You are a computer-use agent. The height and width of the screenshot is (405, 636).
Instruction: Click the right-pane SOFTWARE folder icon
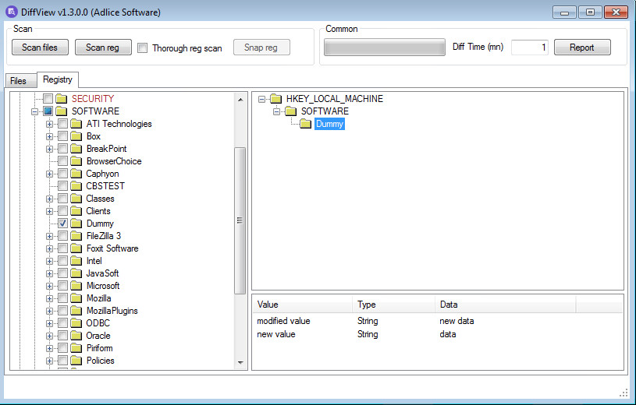click(x=291, y=111)
